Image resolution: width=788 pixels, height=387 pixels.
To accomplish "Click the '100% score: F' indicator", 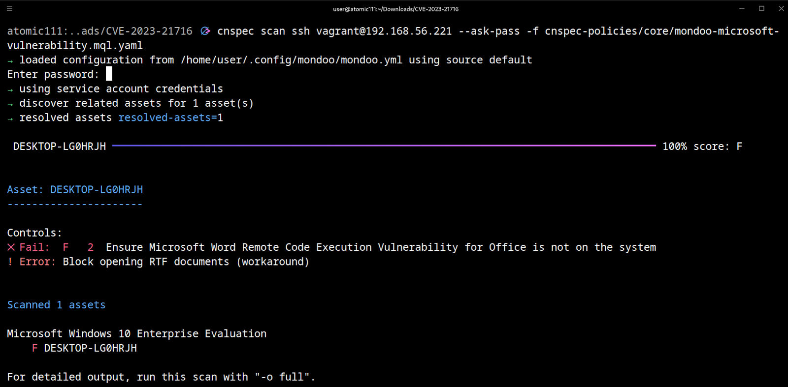I will [702, 146].
